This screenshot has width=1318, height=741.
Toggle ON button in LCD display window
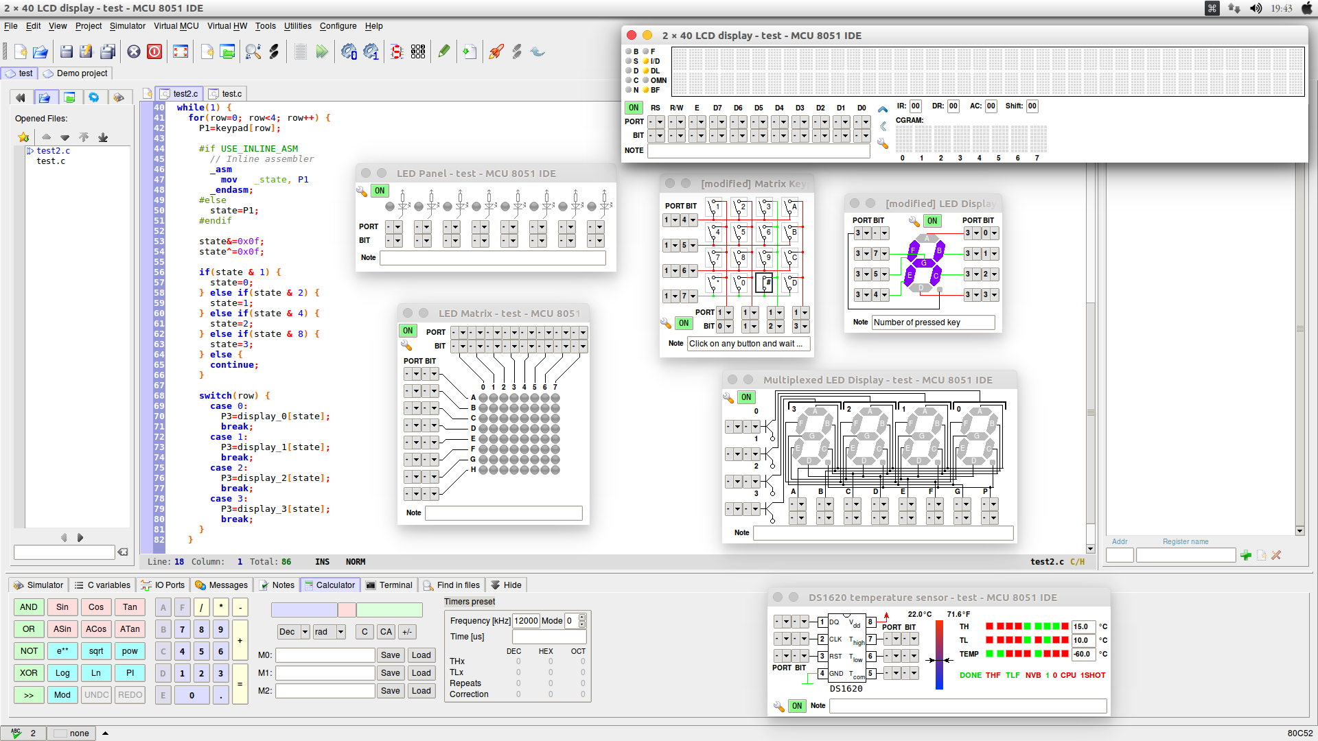(x=634, y=108)
